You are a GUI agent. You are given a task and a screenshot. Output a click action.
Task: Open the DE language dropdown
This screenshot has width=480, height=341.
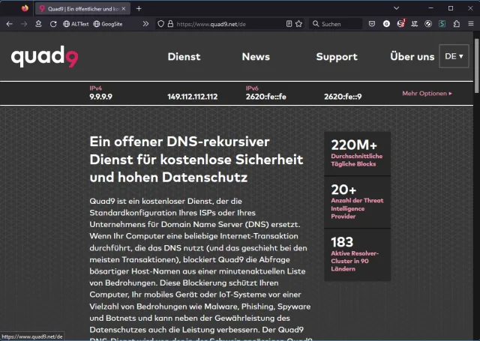[454, 56]
